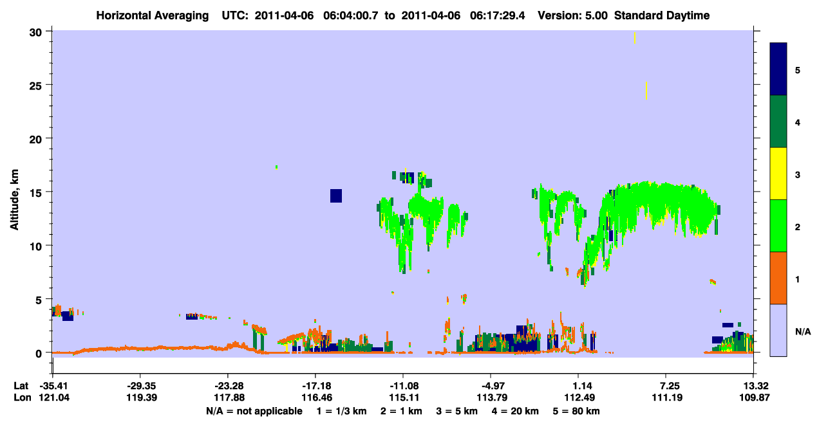Click the isolated dark blue square near 15 km
The height and width of the screenshot is (429, 837).
[336, 196]
